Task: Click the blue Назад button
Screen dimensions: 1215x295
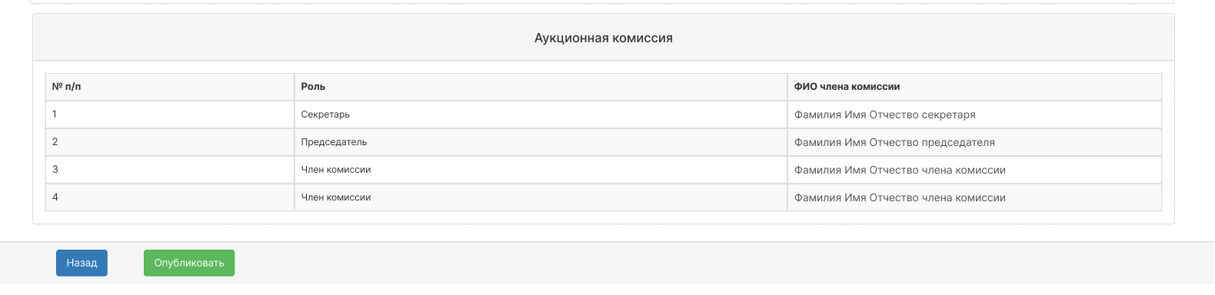Action: pos(82,263)
